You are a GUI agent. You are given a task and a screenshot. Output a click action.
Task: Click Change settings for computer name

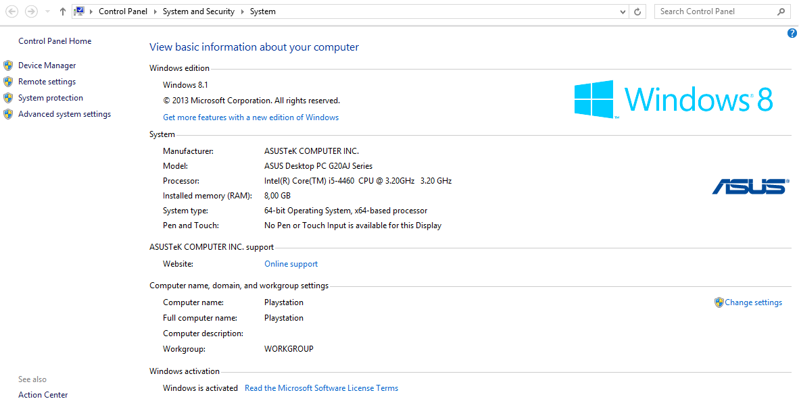click(x=753, y=302)
